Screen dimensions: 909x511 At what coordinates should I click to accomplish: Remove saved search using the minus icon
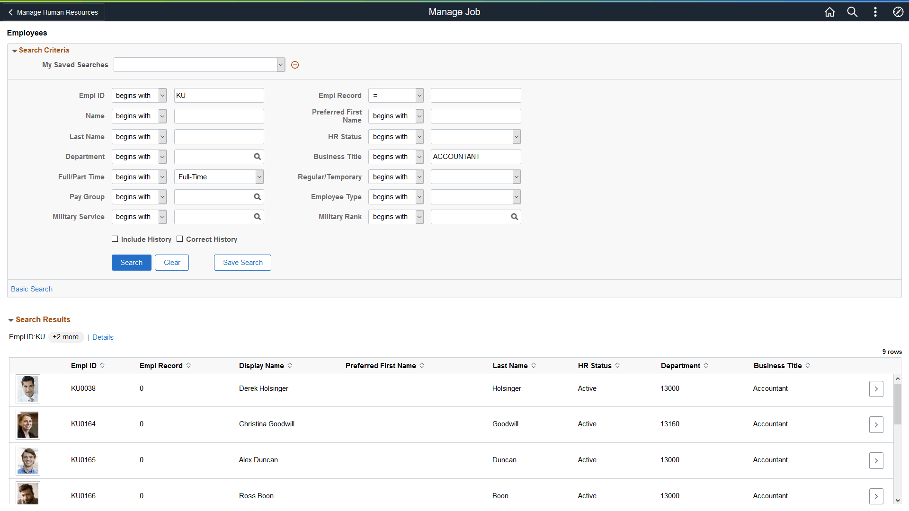[295, 65]
